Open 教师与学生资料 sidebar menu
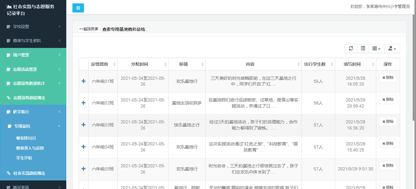This screenshot has width=416, height=189. (33, 41)
